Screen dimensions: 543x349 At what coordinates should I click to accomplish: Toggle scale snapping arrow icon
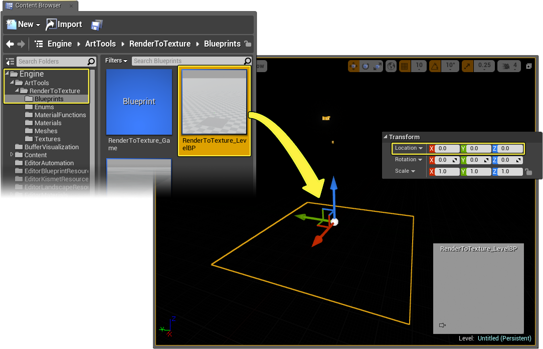467,66
